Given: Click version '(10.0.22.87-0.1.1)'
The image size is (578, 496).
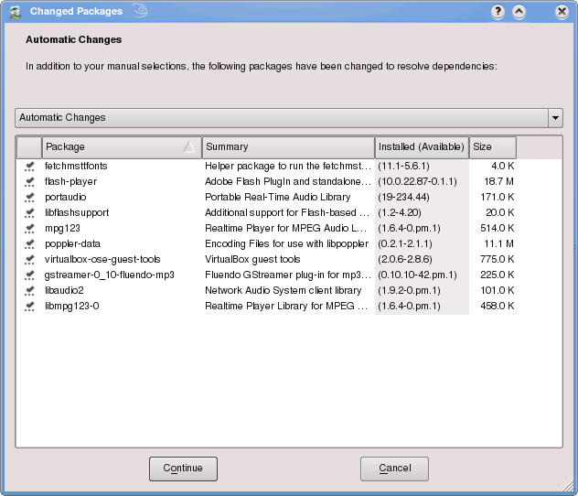Looking at the screenshot, I should [x=417, y=182].
